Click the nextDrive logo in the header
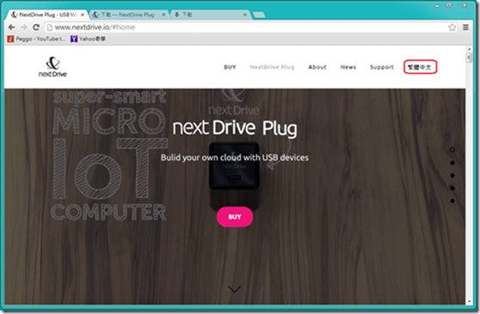This screenshot has width=480, height=314. pyautogui.click(x=52, y=67)
